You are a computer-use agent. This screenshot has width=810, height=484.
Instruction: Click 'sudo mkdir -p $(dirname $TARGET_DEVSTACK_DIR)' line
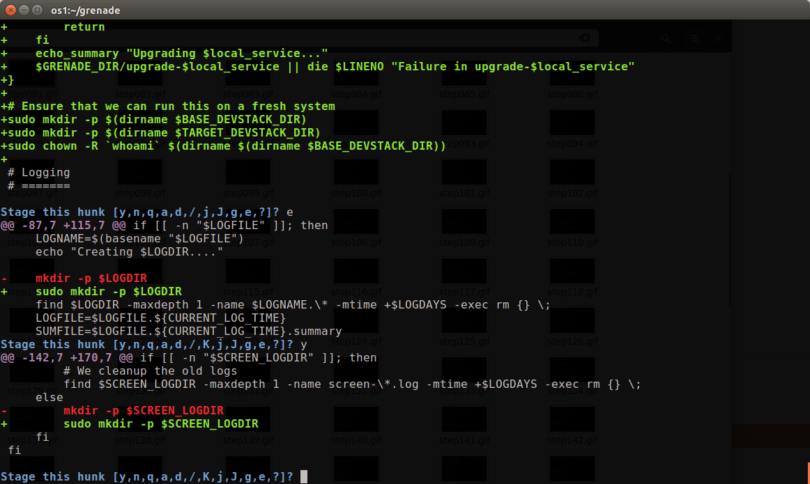[160, 132]
